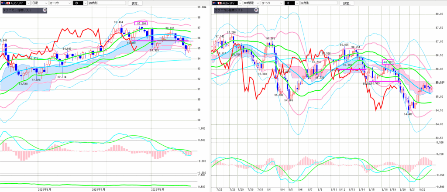Click the 97.142 label on 4-hour chart
This screenshot has height=192, width=447.
point(220,37)
